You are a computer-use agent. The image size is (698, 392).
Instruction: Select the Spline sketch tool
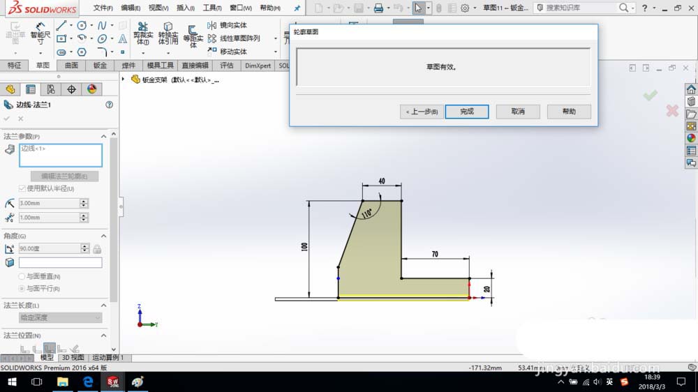pyautogui.click(x=102, y=25)
